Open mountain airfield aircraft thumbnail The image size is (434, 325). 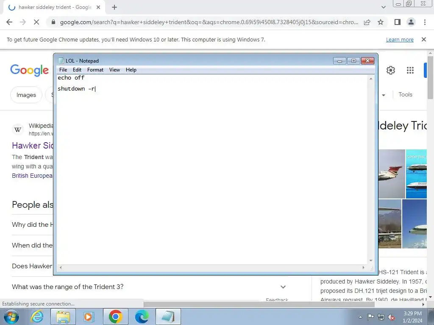(x=390, y=224)
